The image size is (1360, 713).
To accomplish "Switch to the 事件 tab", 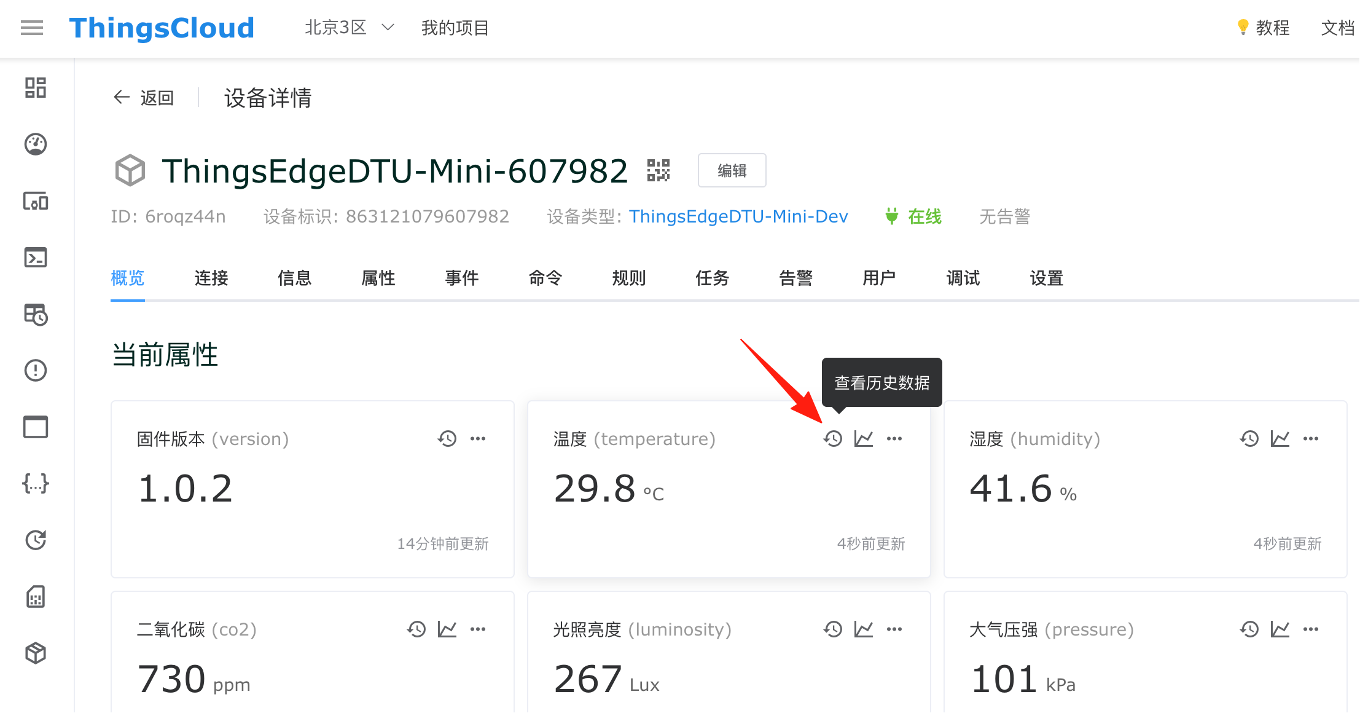I will 462,278.
